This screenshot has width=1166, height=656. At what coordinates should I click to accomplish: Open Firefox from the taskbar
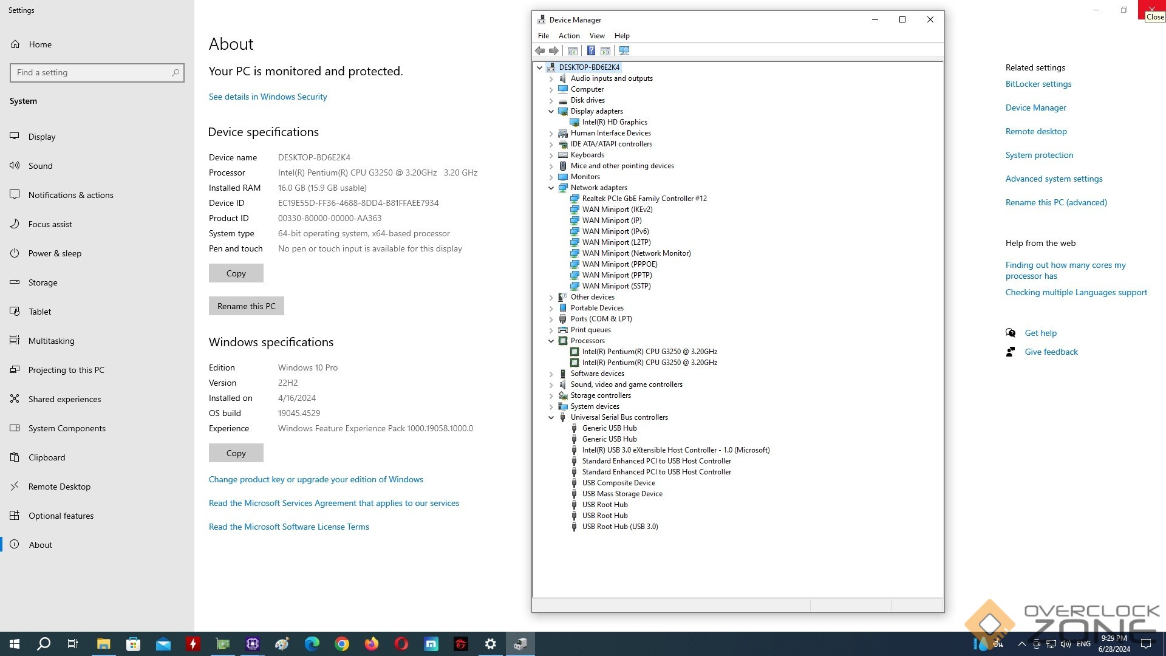(x=371, y=644)
